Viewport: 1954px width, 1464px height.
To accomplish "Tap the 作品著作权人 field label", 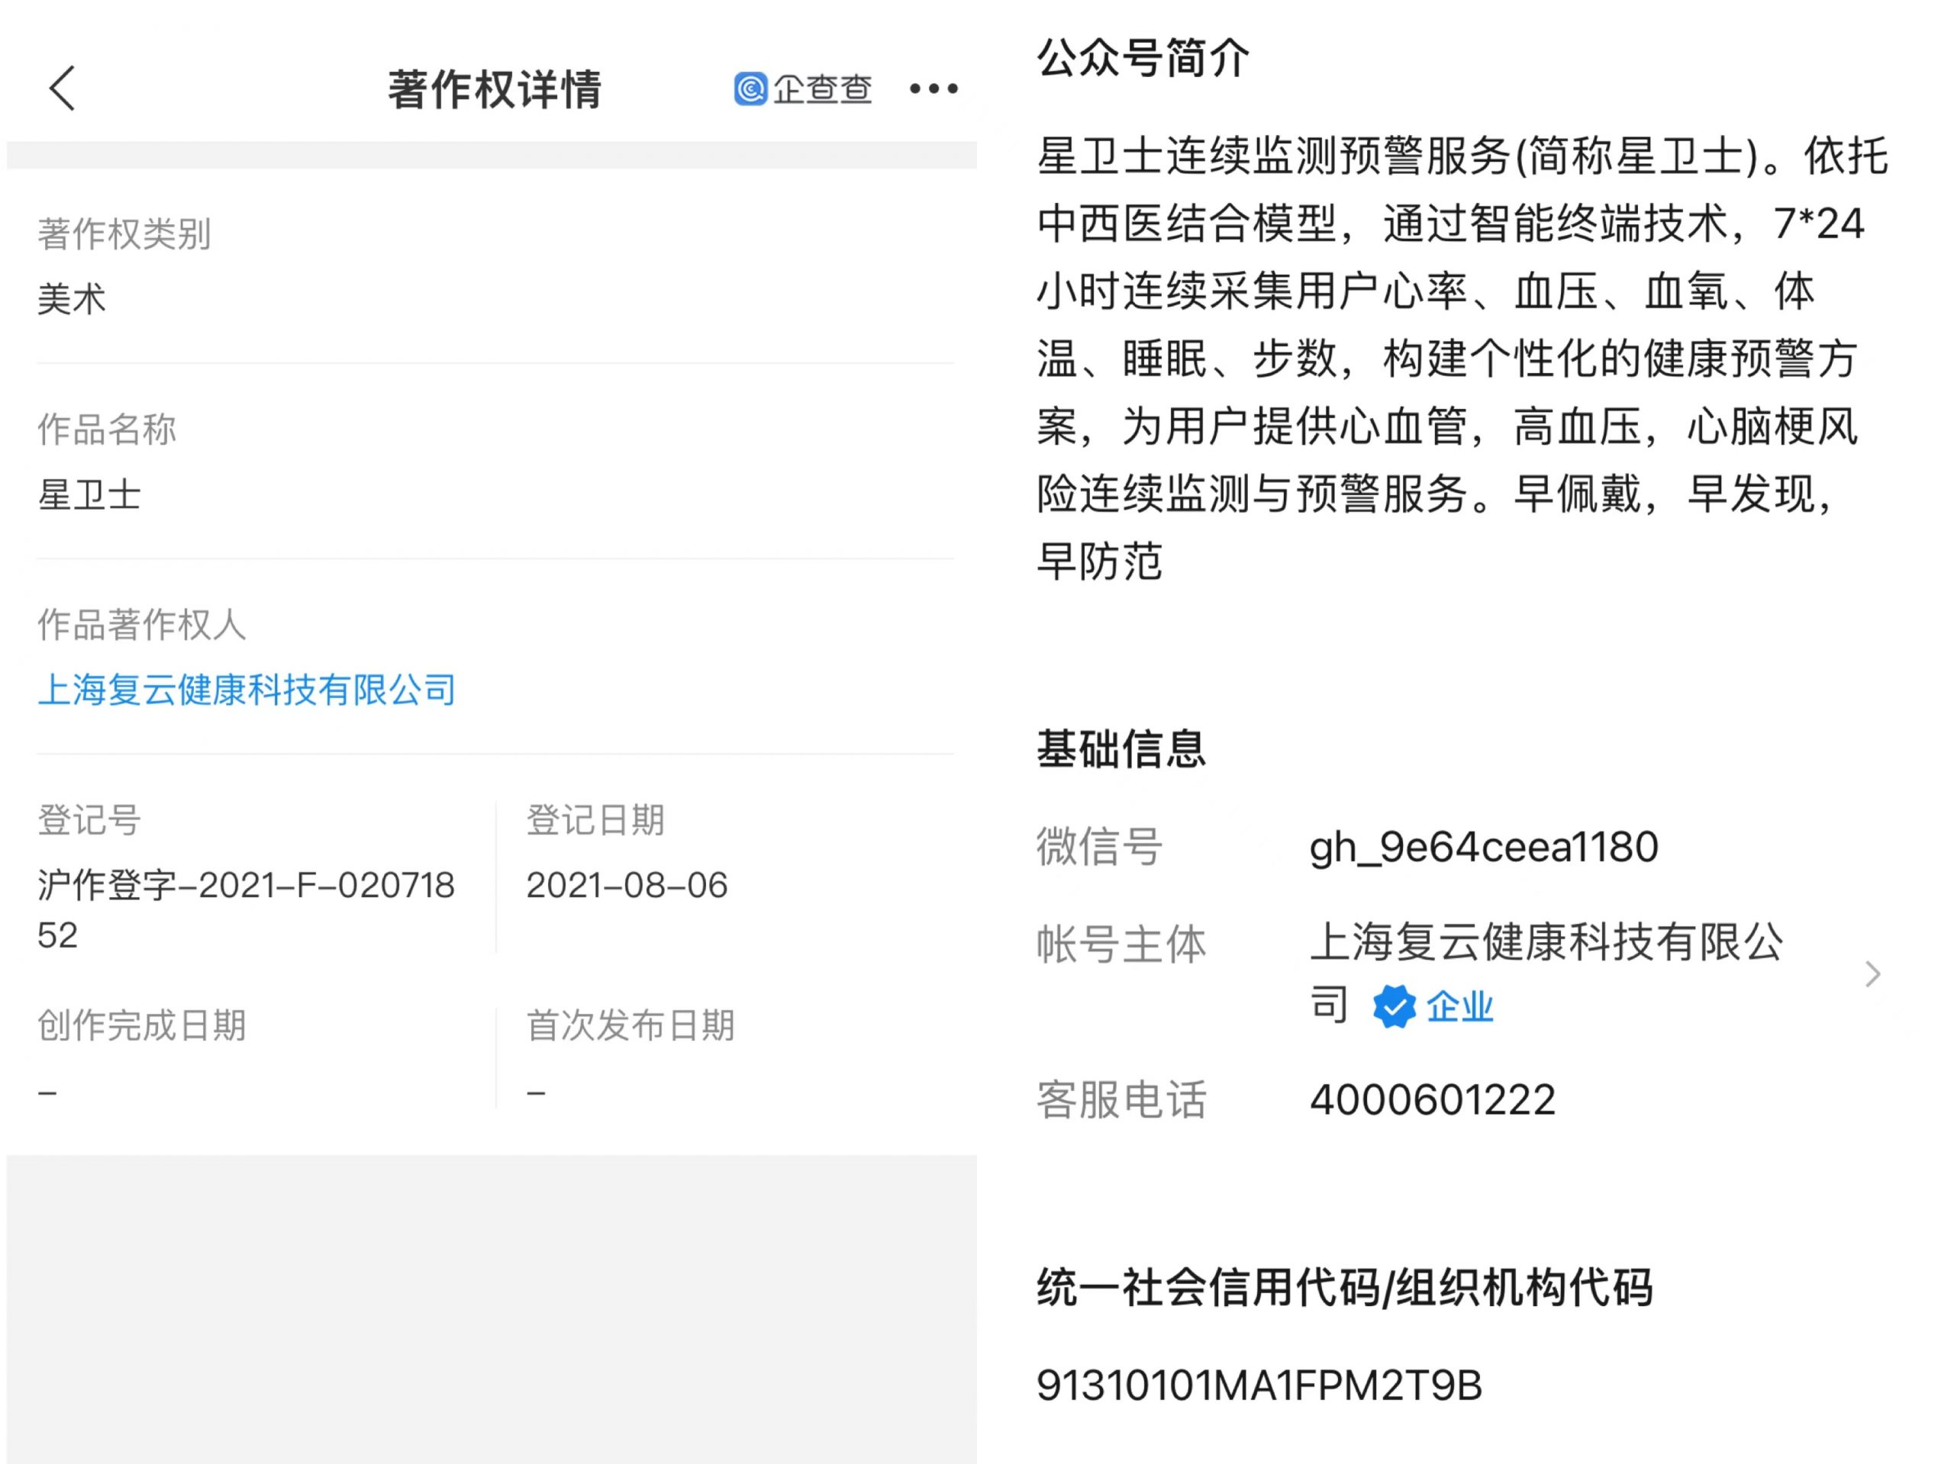I will click(141, 624).
